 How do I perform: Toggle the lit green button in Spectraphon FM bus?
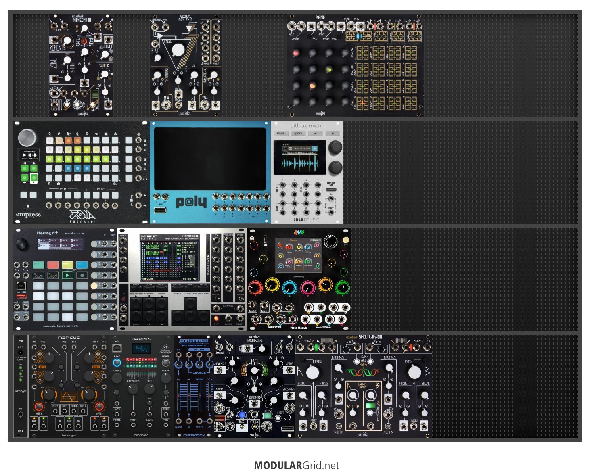click(370, 406)
